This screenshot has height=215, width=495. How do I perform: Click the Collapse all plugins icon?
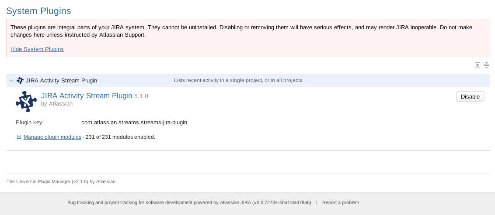tap(487, 65)
